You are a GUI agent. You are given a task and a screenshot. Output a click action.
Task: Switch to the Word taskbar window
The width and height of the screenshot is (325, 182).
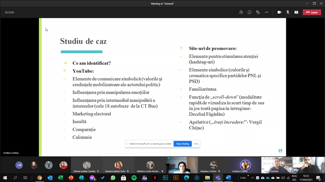point(228,178)
